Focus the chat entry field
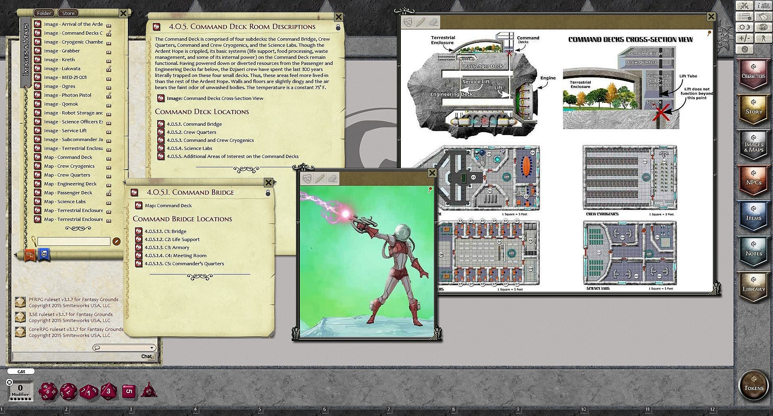Image resolution: width=773 pixels, height=416 pixels. point(84,356)
